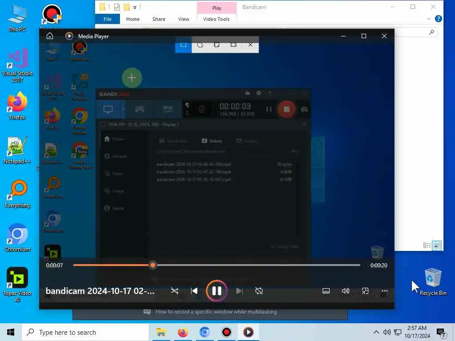Switch to Bandicam from taskbar
Viewport: 455px width, 341px height.
[x=226, y=332]
